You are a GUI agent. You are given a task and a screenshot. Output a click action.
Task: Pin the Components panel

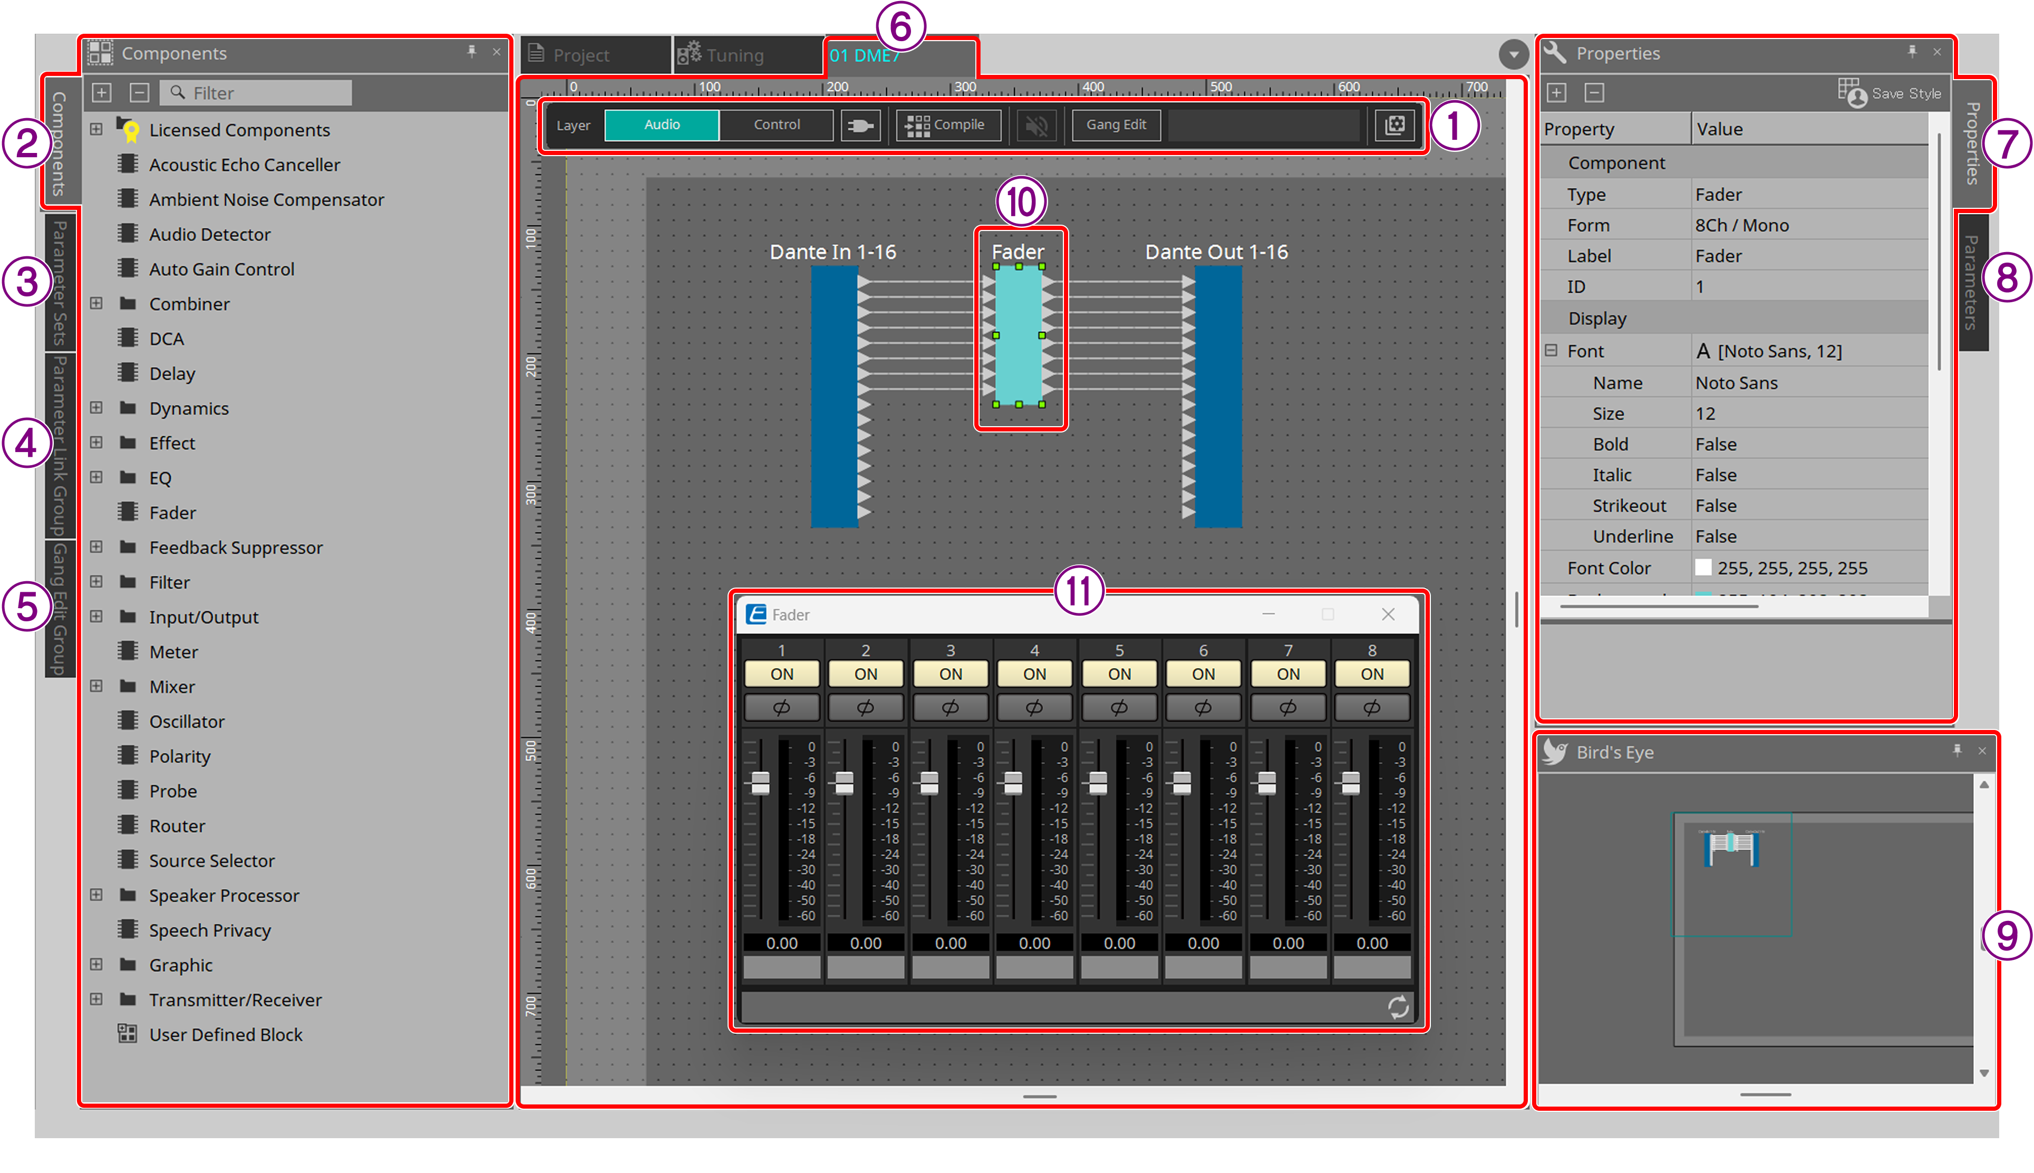[472, 52]
